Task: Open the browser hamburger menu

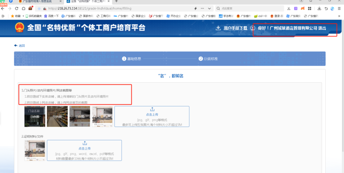Action: [339, 8]
